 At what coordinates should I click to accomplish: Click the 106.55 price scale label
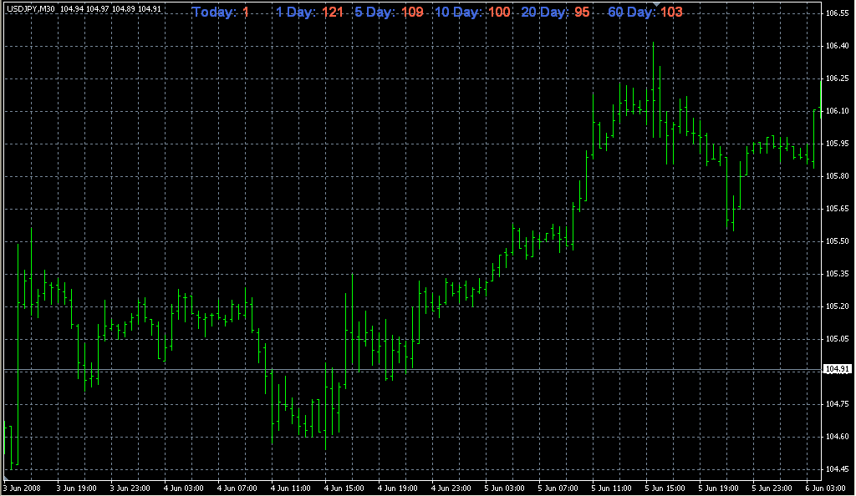838,13
